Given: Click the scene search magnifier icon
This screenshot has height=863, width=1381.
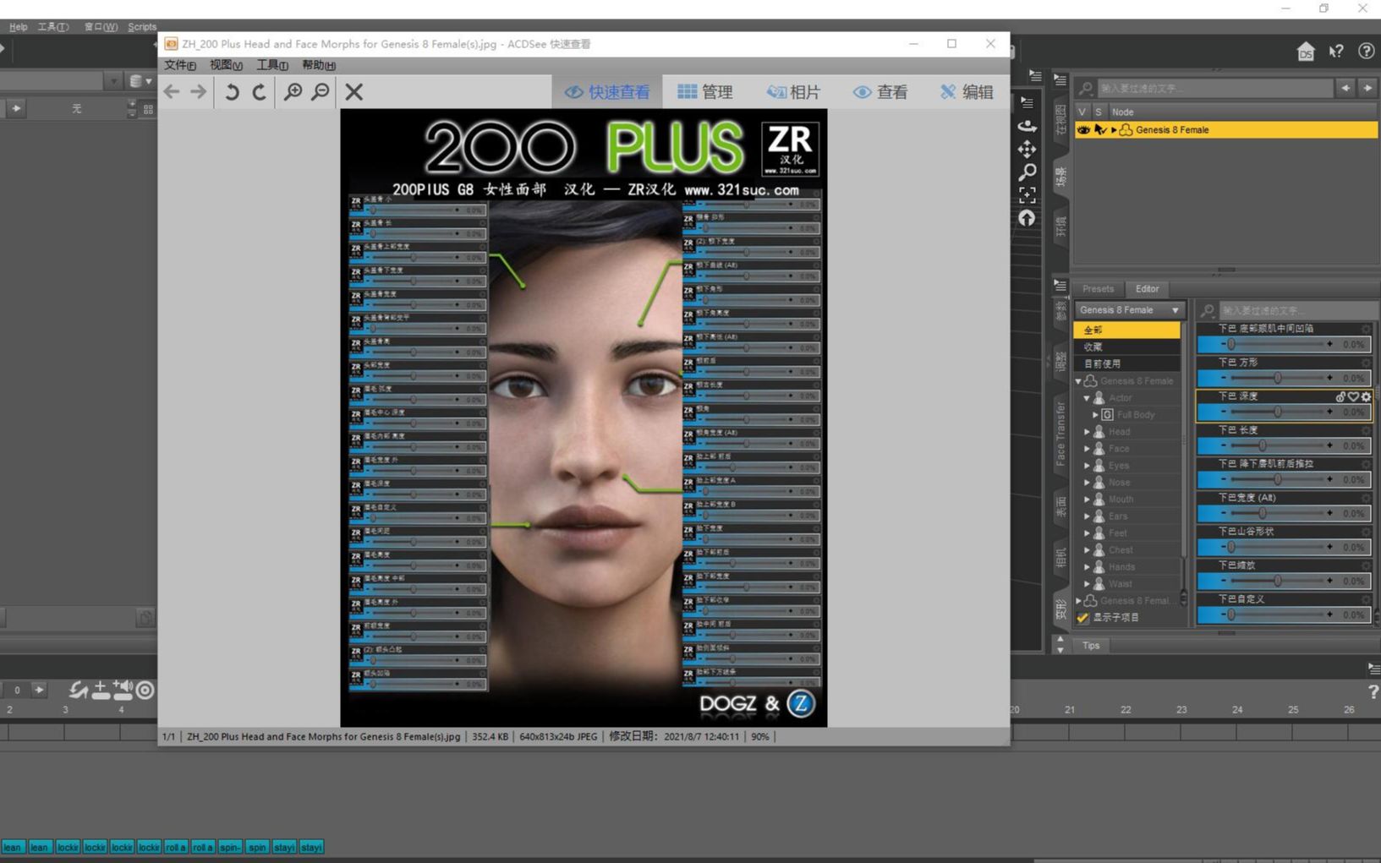Looking at the screenshot, I should [1086, 88].
